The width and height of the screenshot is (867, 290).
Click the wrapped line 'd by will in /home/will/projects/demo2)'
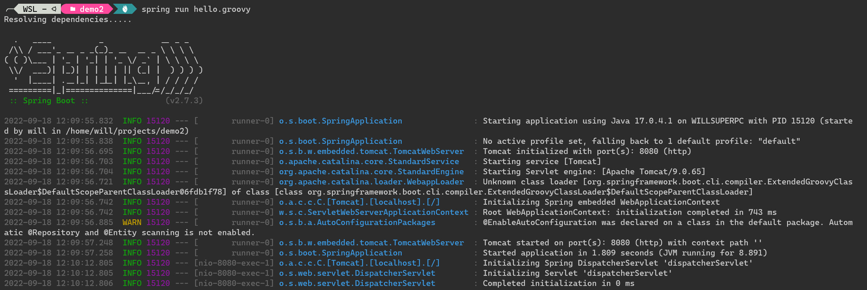97,131
